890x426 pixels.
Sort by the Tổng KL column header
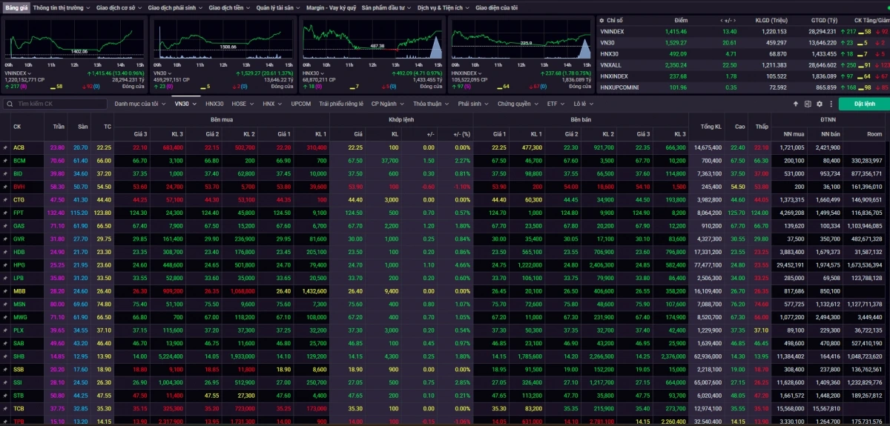point(711,127)
